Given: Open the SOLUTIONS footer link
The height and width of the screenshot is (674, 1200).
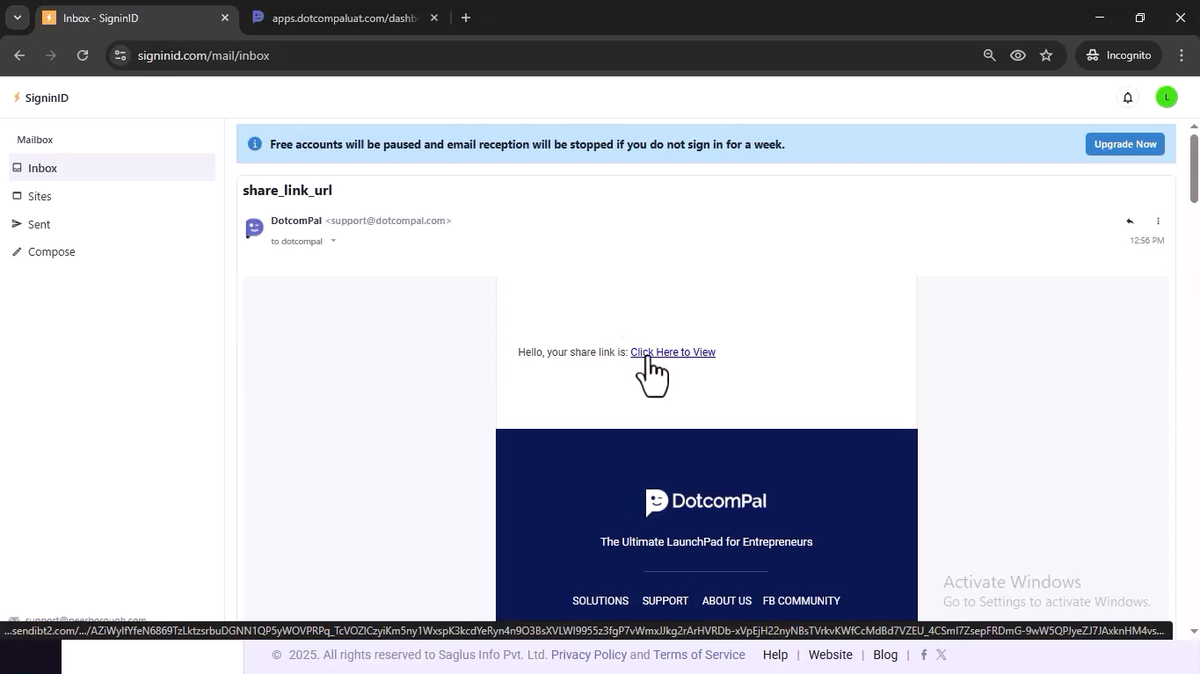Looking at the screenshot, I should 600,601.
